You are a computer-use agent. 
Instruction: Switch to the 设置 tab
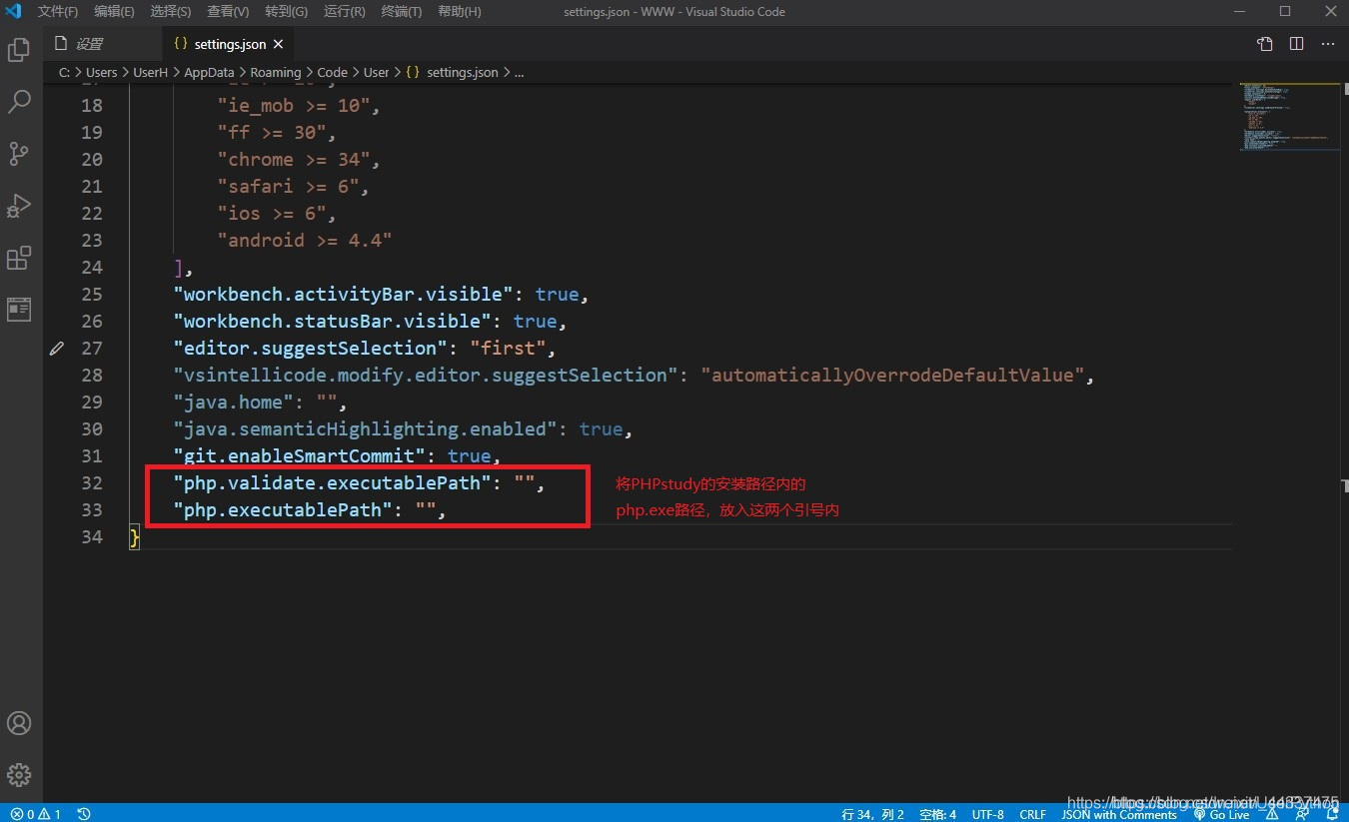point(90,44)
